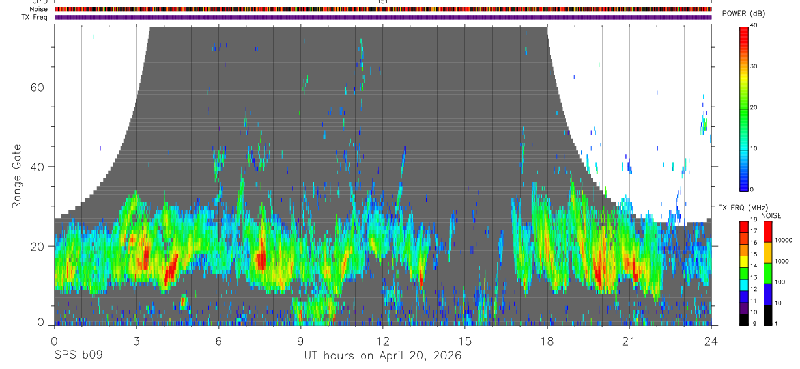Click the '151' CPID value at the top
Image resolution: width=800 pixels, height=369 pixels.
pos(383,2)
